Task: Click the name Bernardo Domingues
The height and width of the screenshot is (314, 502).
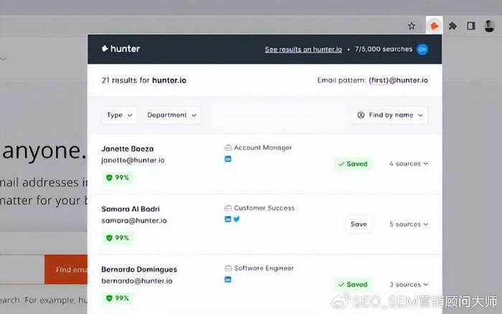Action: tap(139, 270)
